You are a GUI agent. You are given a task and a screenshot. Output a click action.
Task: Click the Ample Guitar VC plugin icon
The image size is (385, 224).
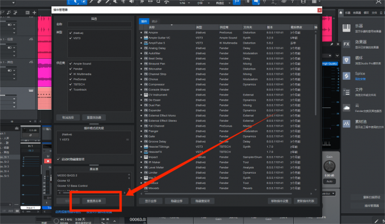point(146,38)
